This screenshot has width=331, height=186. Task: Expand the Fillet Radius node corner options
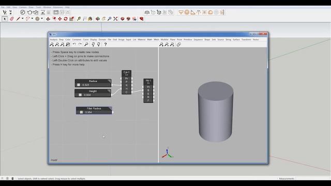(x=110, y=108)
